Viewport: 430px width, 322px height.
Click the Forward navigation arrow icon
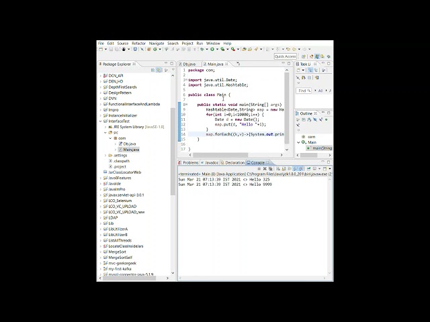304,49
